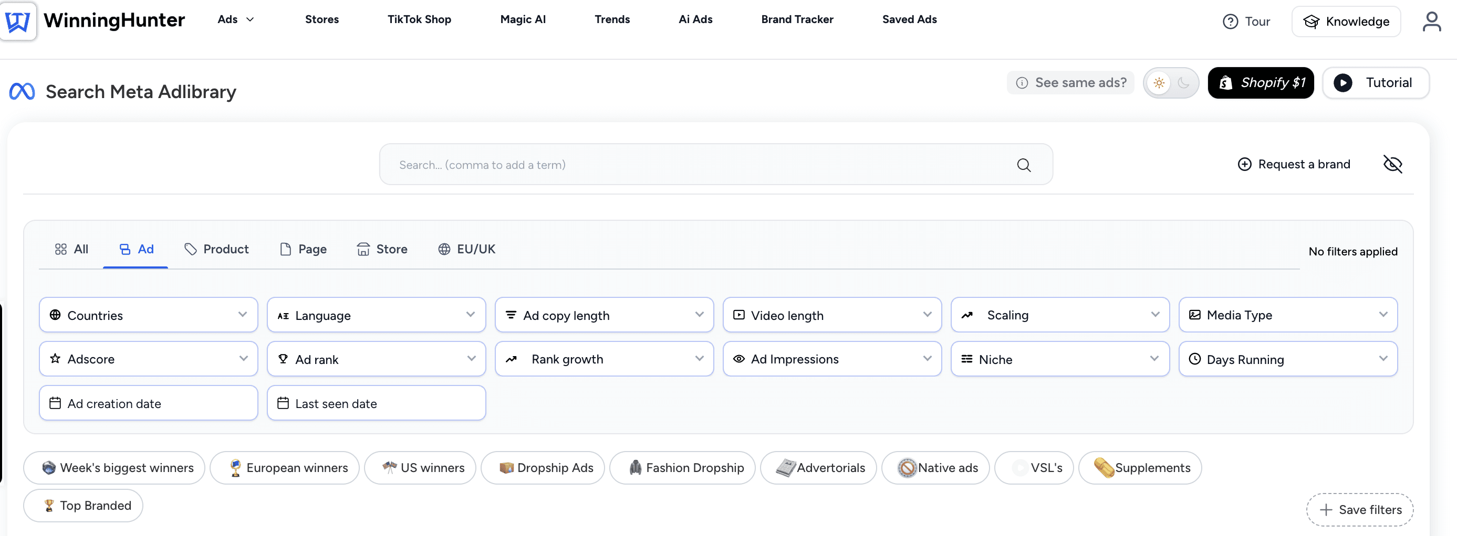This screenshot has height=536, width=1457.
Task: Click the Ad creation date calendar icon
Action: point(55,403)
